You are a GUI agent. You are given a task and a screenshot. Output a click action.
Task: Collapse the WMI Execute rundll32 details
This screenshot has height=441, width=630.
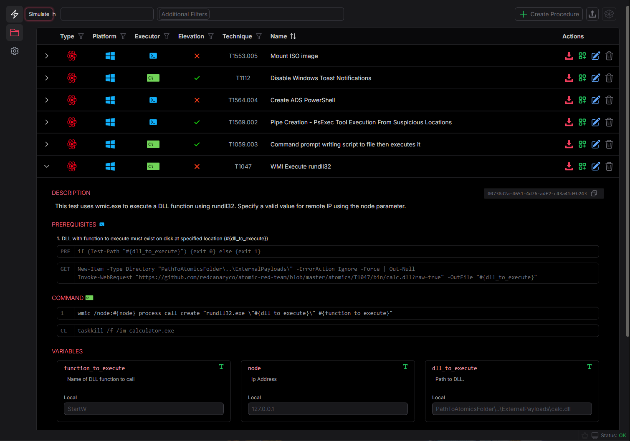tap(46, 166)
